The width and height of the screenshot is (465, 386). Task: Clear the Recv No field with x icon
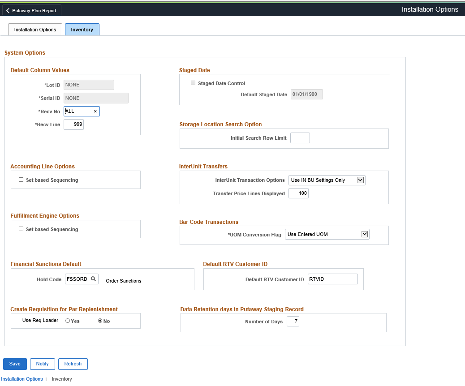click(x=95, y=111)
